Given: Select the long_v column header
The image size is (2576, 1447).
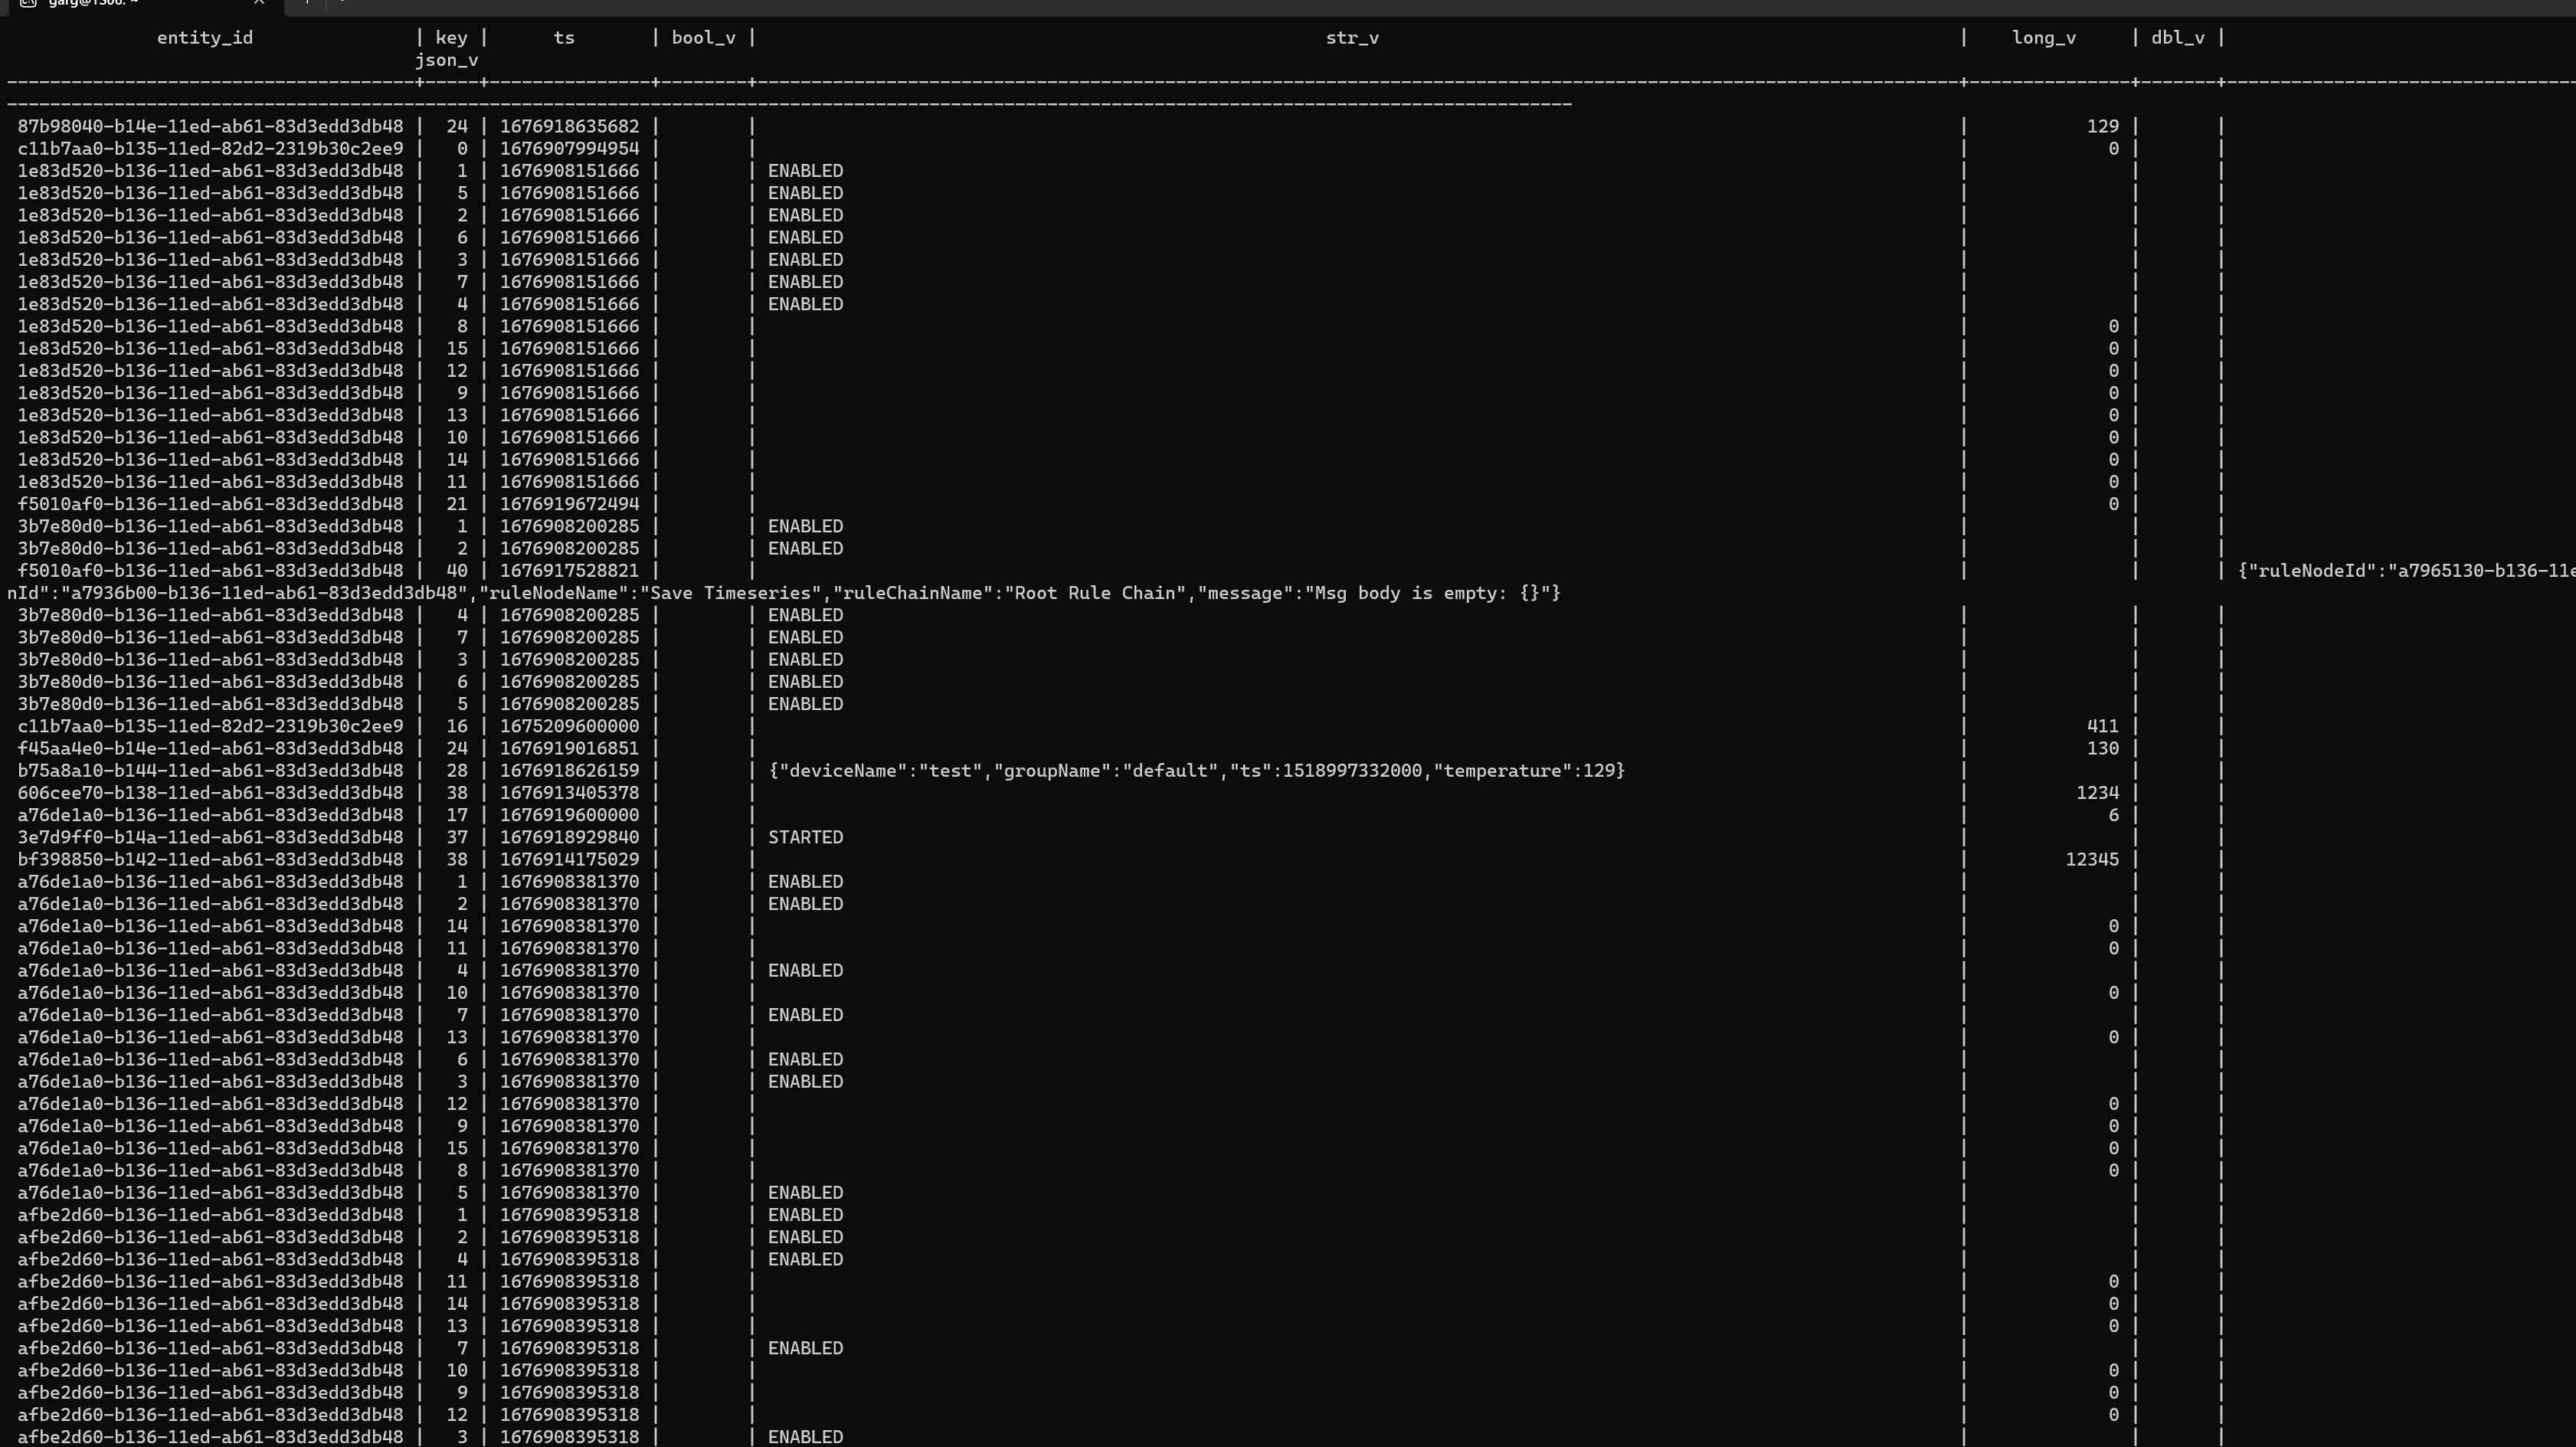Looking at the screenshot, I should point(2043,37).
